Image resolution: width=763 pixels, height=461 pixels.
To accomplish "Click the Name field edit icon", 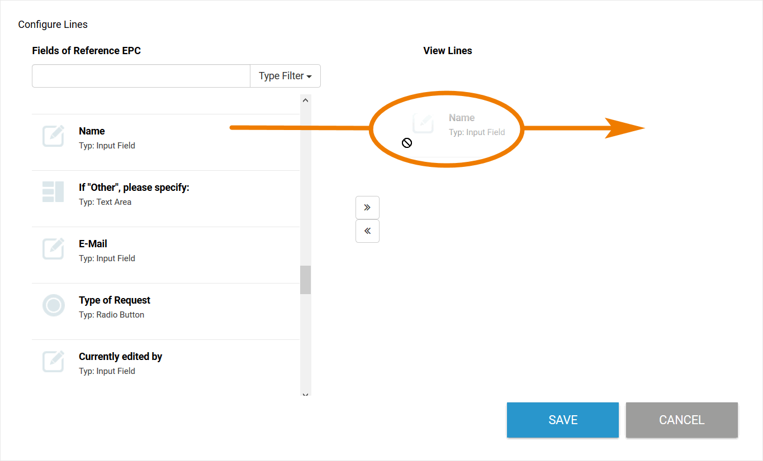I will [x=54, y=136].
